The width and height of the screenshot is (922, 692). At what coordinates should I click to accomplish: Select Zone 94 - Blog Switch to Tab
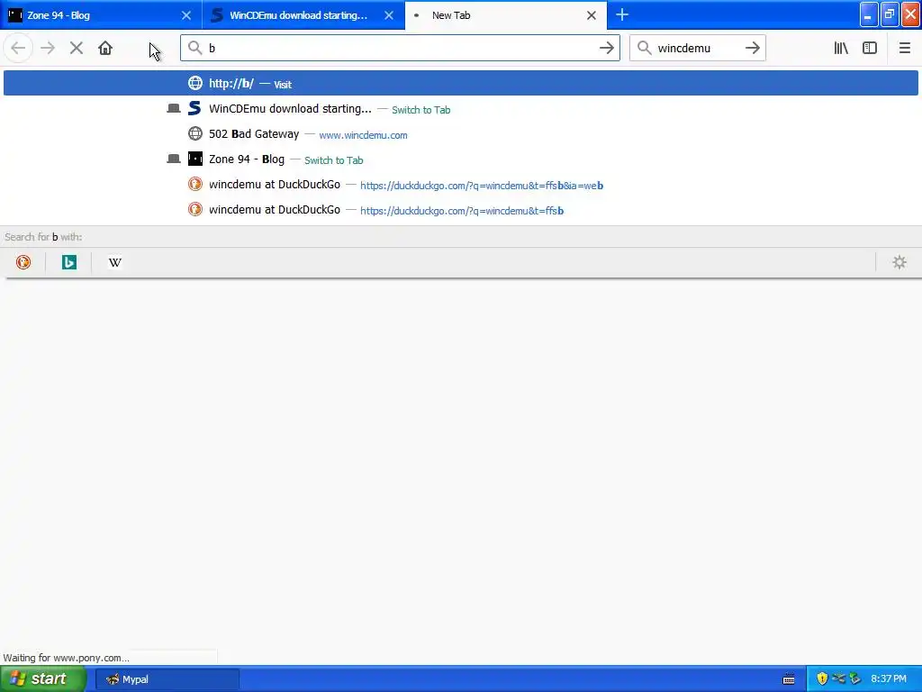(x=461, y=159)
